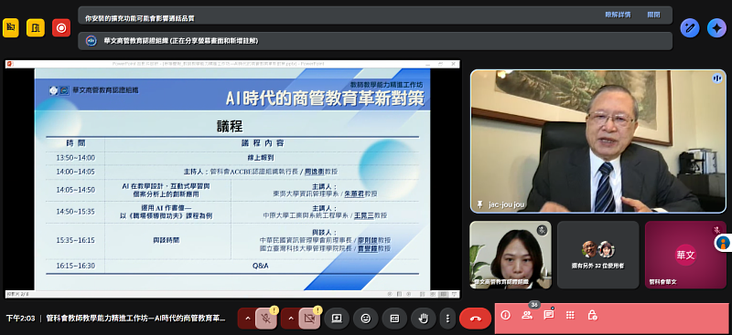Select the 管科會華文 participant tile
Screen dimensions: 732x335
click(685, 255)
